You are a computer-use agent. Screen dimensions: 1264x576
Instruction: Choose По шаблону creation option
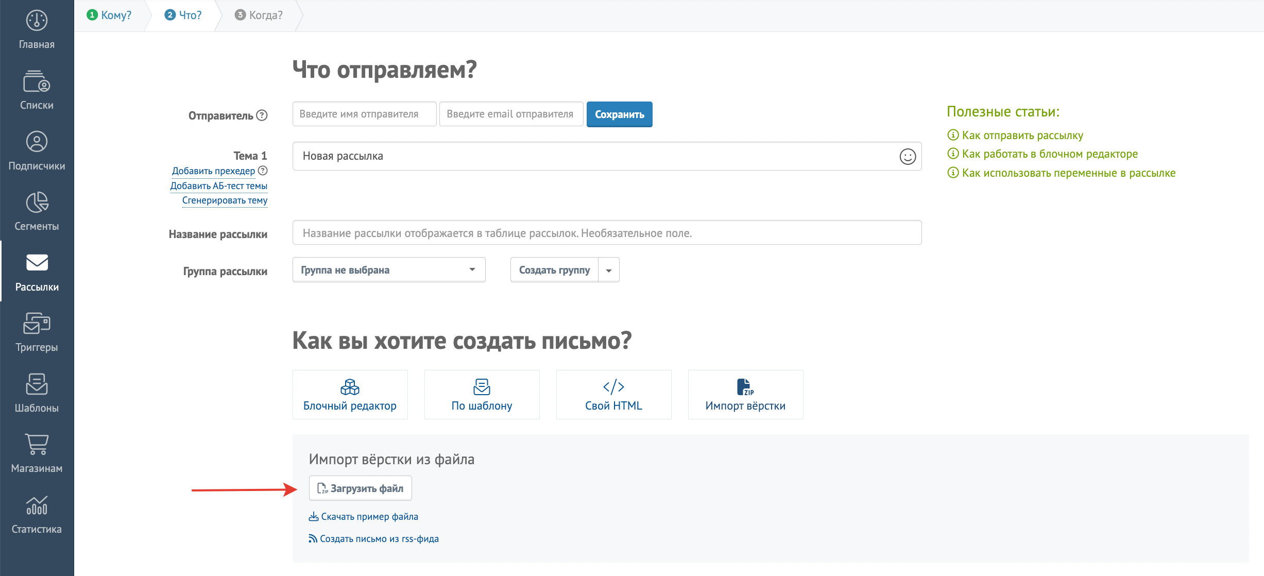(x=482, y=395)
